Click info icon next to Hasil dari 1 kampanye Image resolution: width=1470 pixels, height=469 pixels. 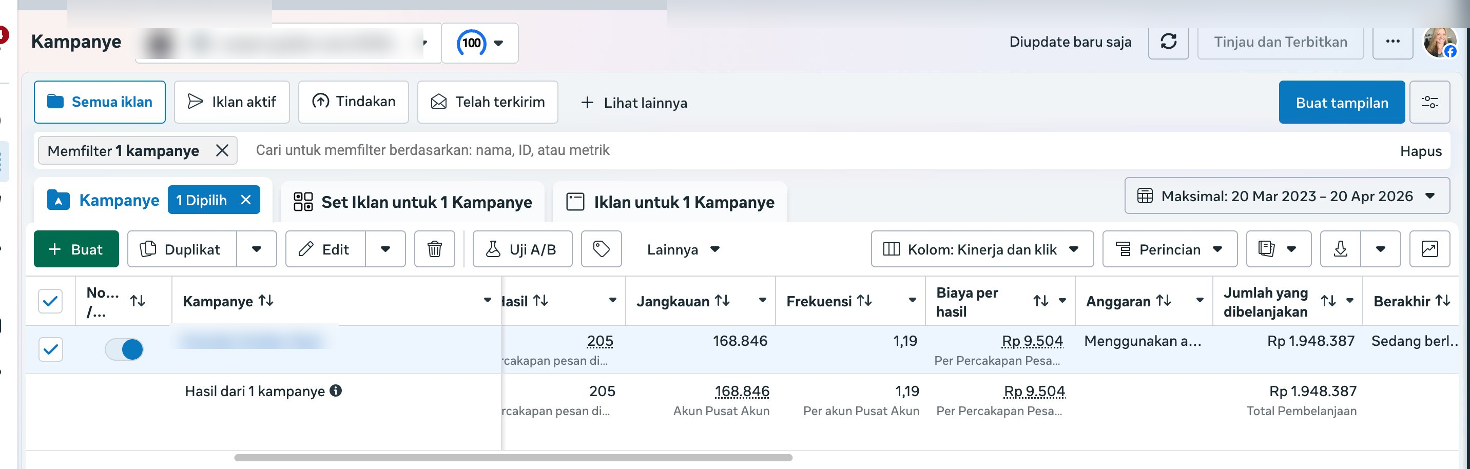[x=336, y=391]
